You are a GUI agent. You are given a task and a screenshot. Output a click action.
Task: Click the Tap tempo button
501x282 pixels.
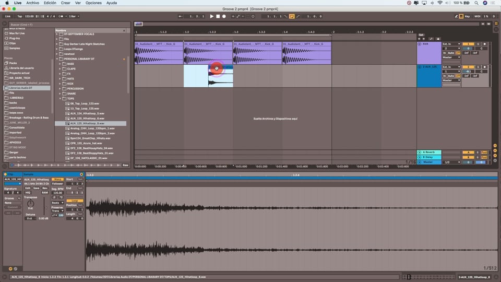coord(19,16)
